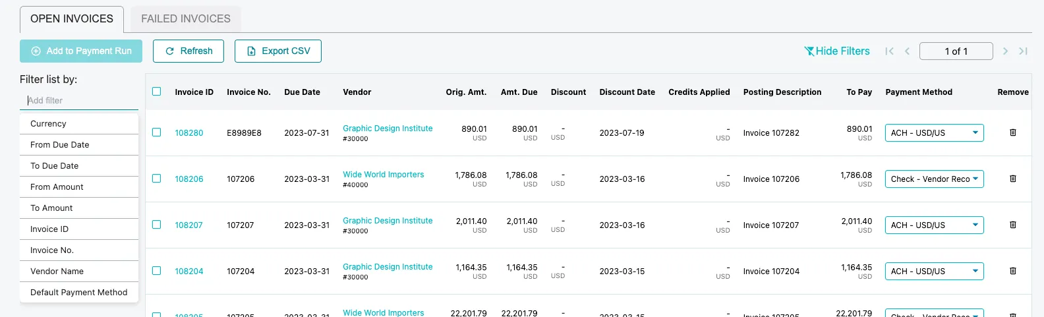Viewport: 1044px width, 317px height.
Task: Open Graphic Design Institute vendor for 108204
Action: (388, 267)
